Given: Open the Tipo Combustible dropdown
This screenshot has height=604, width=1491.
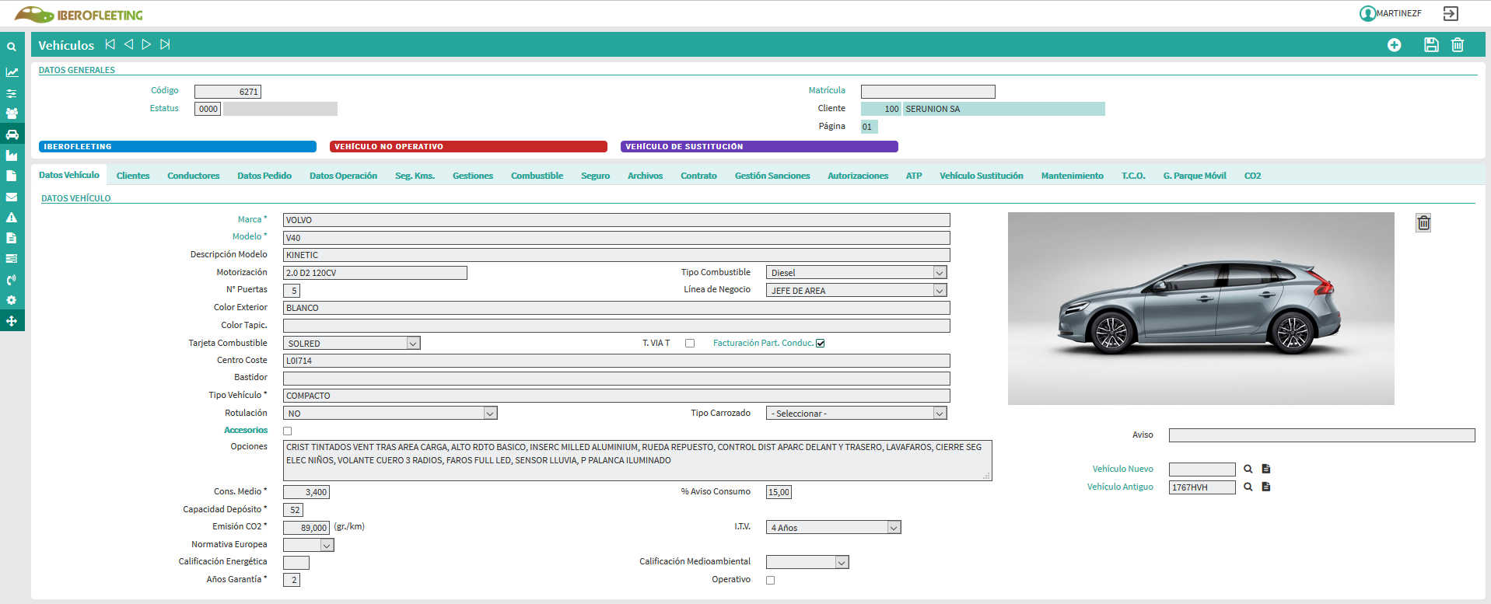Looking at the screenshot, I should coord(939,273).
